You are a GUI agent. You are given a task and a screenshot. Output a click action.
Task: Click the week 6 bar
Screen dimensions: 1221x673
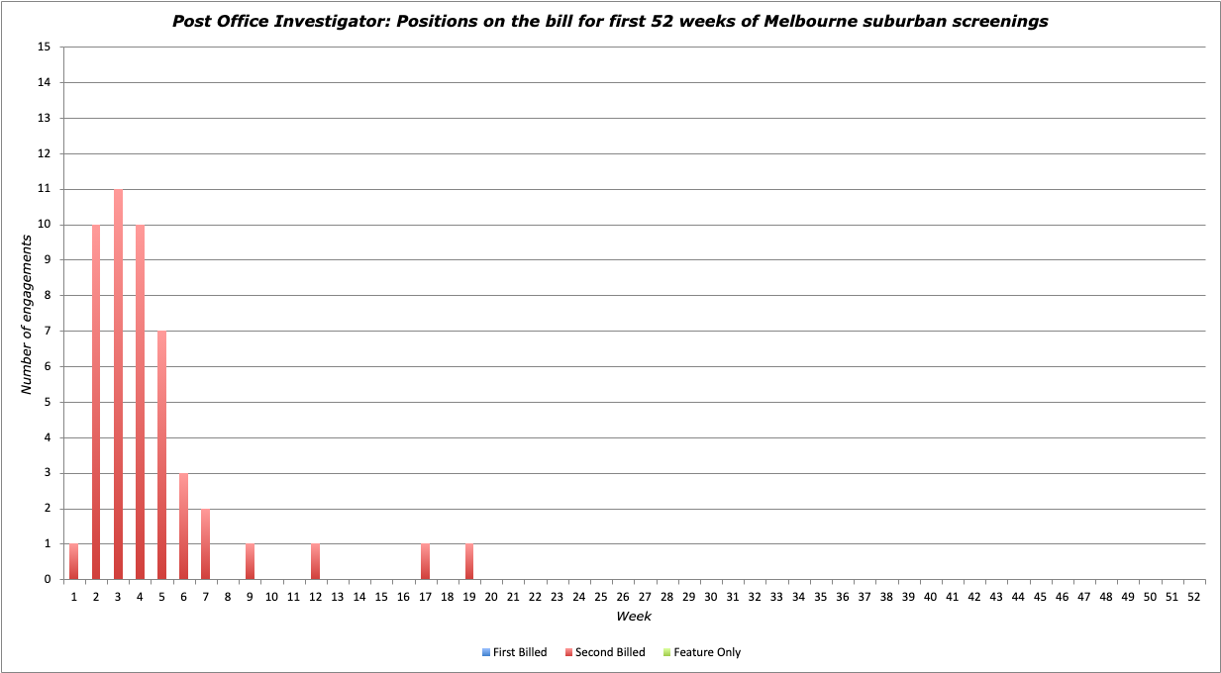183,527
